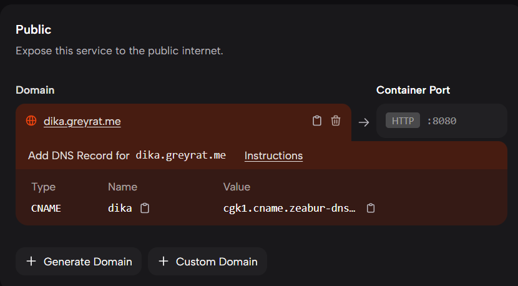Click the CNAME record type cell

pyautogui.click(x=46, y=209)
